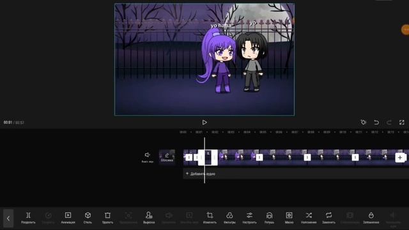Screen dimensions: 409x230
Task: Open the transition marker below 00:11
Action: pos(355,157)
